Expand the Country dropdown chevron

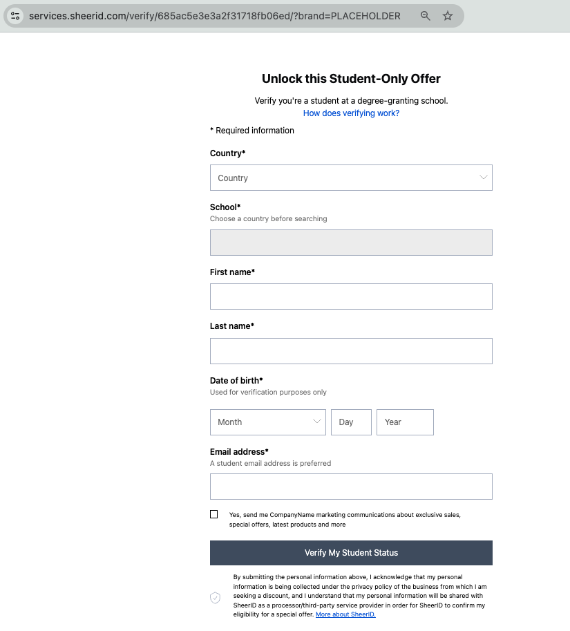[x=484, y=178]
